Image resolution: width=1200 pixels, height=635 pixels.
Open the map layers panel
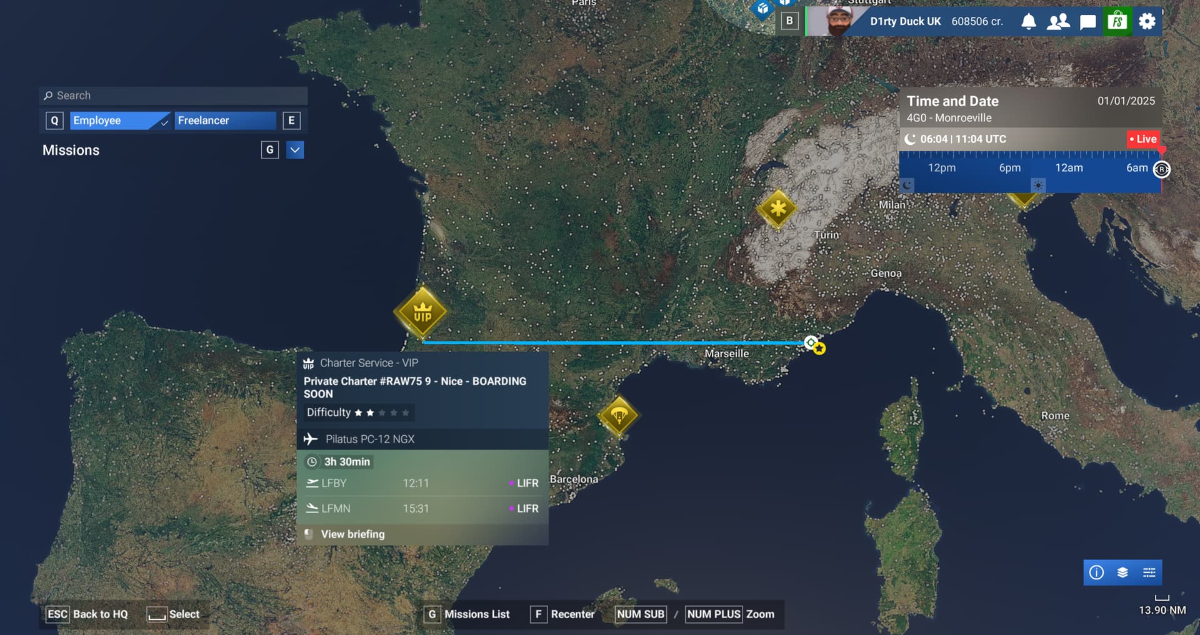click(x=1122, y=573)
